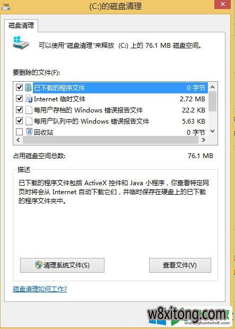The image size is (235, 329).
Task: Click the 每用户队列中的 Windows 错误报告文件 file icon
Action: 29,121
